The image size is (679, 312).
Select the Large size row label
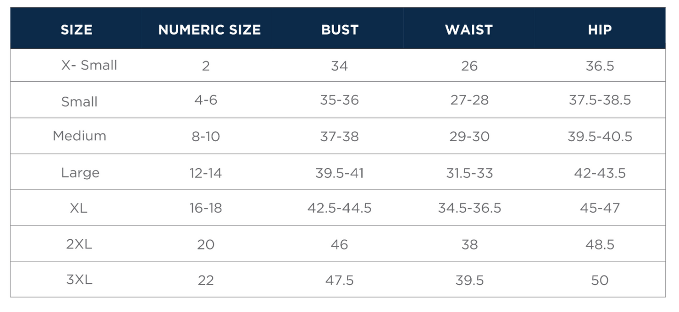point(80,173)
